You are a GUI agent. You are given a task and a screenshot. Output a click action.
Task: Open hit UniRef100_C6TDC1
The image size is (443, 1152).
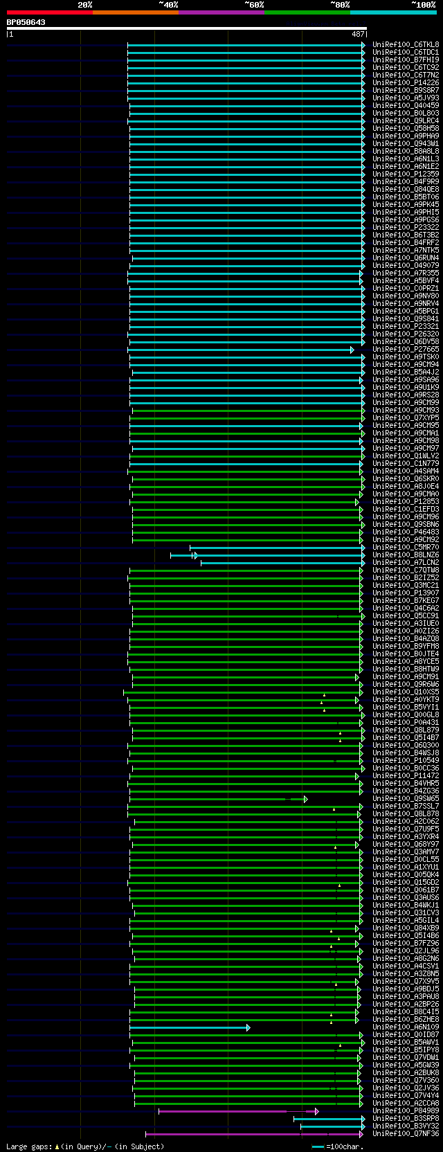pyautogui.click(x=406, y=52)
